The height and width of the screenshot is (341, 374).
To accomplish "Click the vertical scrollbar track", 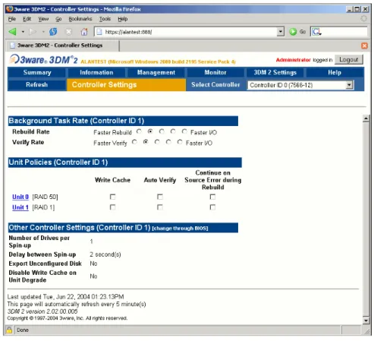I will pyautogui.click(x=366, y=219).
